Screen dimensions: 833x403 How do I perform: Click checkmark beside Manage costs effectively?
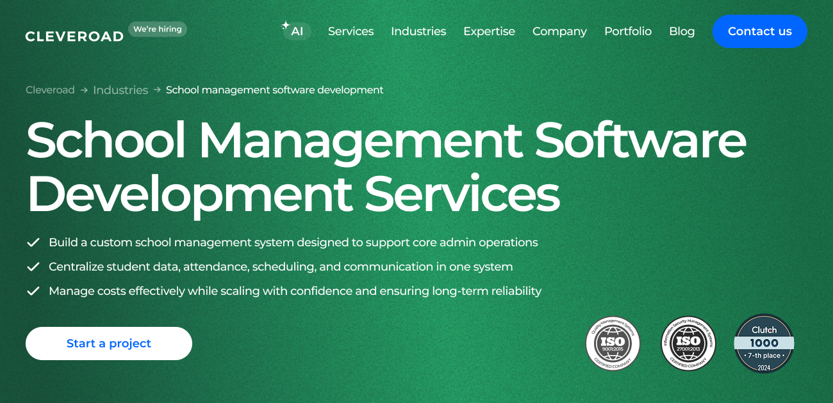pyautogui.click(x=33, y=291)
